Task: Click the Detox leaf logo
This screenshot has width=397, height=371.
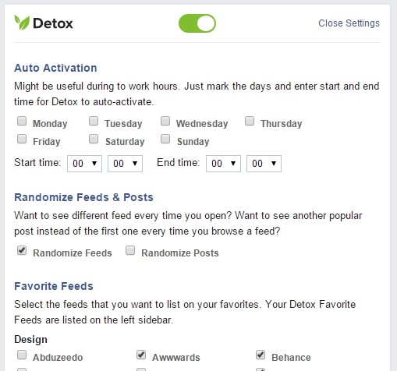Action: [x=22, y=23]
